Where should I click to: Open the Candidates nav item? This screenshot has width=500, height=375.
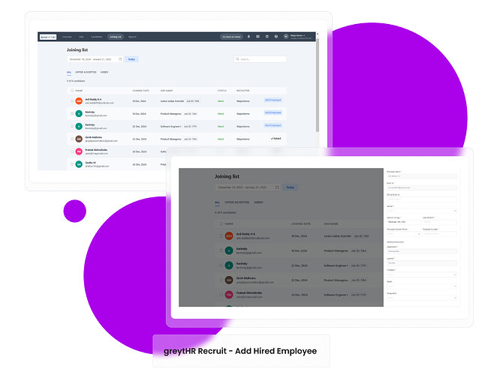[x=97, y=37]
